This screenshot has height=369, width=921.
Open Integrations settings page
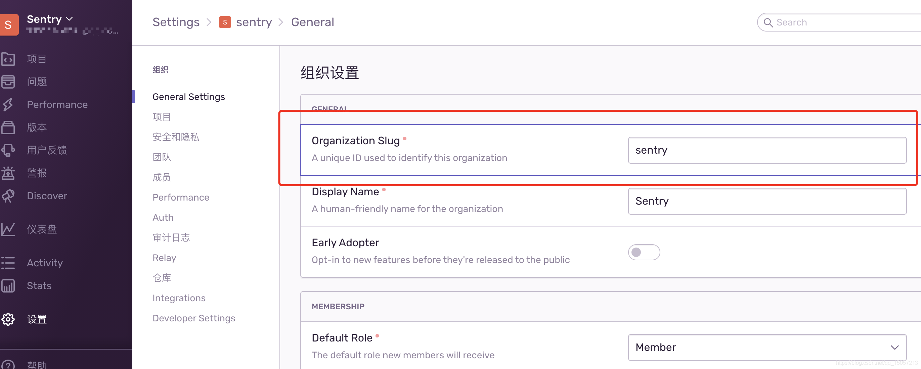click(x=179, y=298)
